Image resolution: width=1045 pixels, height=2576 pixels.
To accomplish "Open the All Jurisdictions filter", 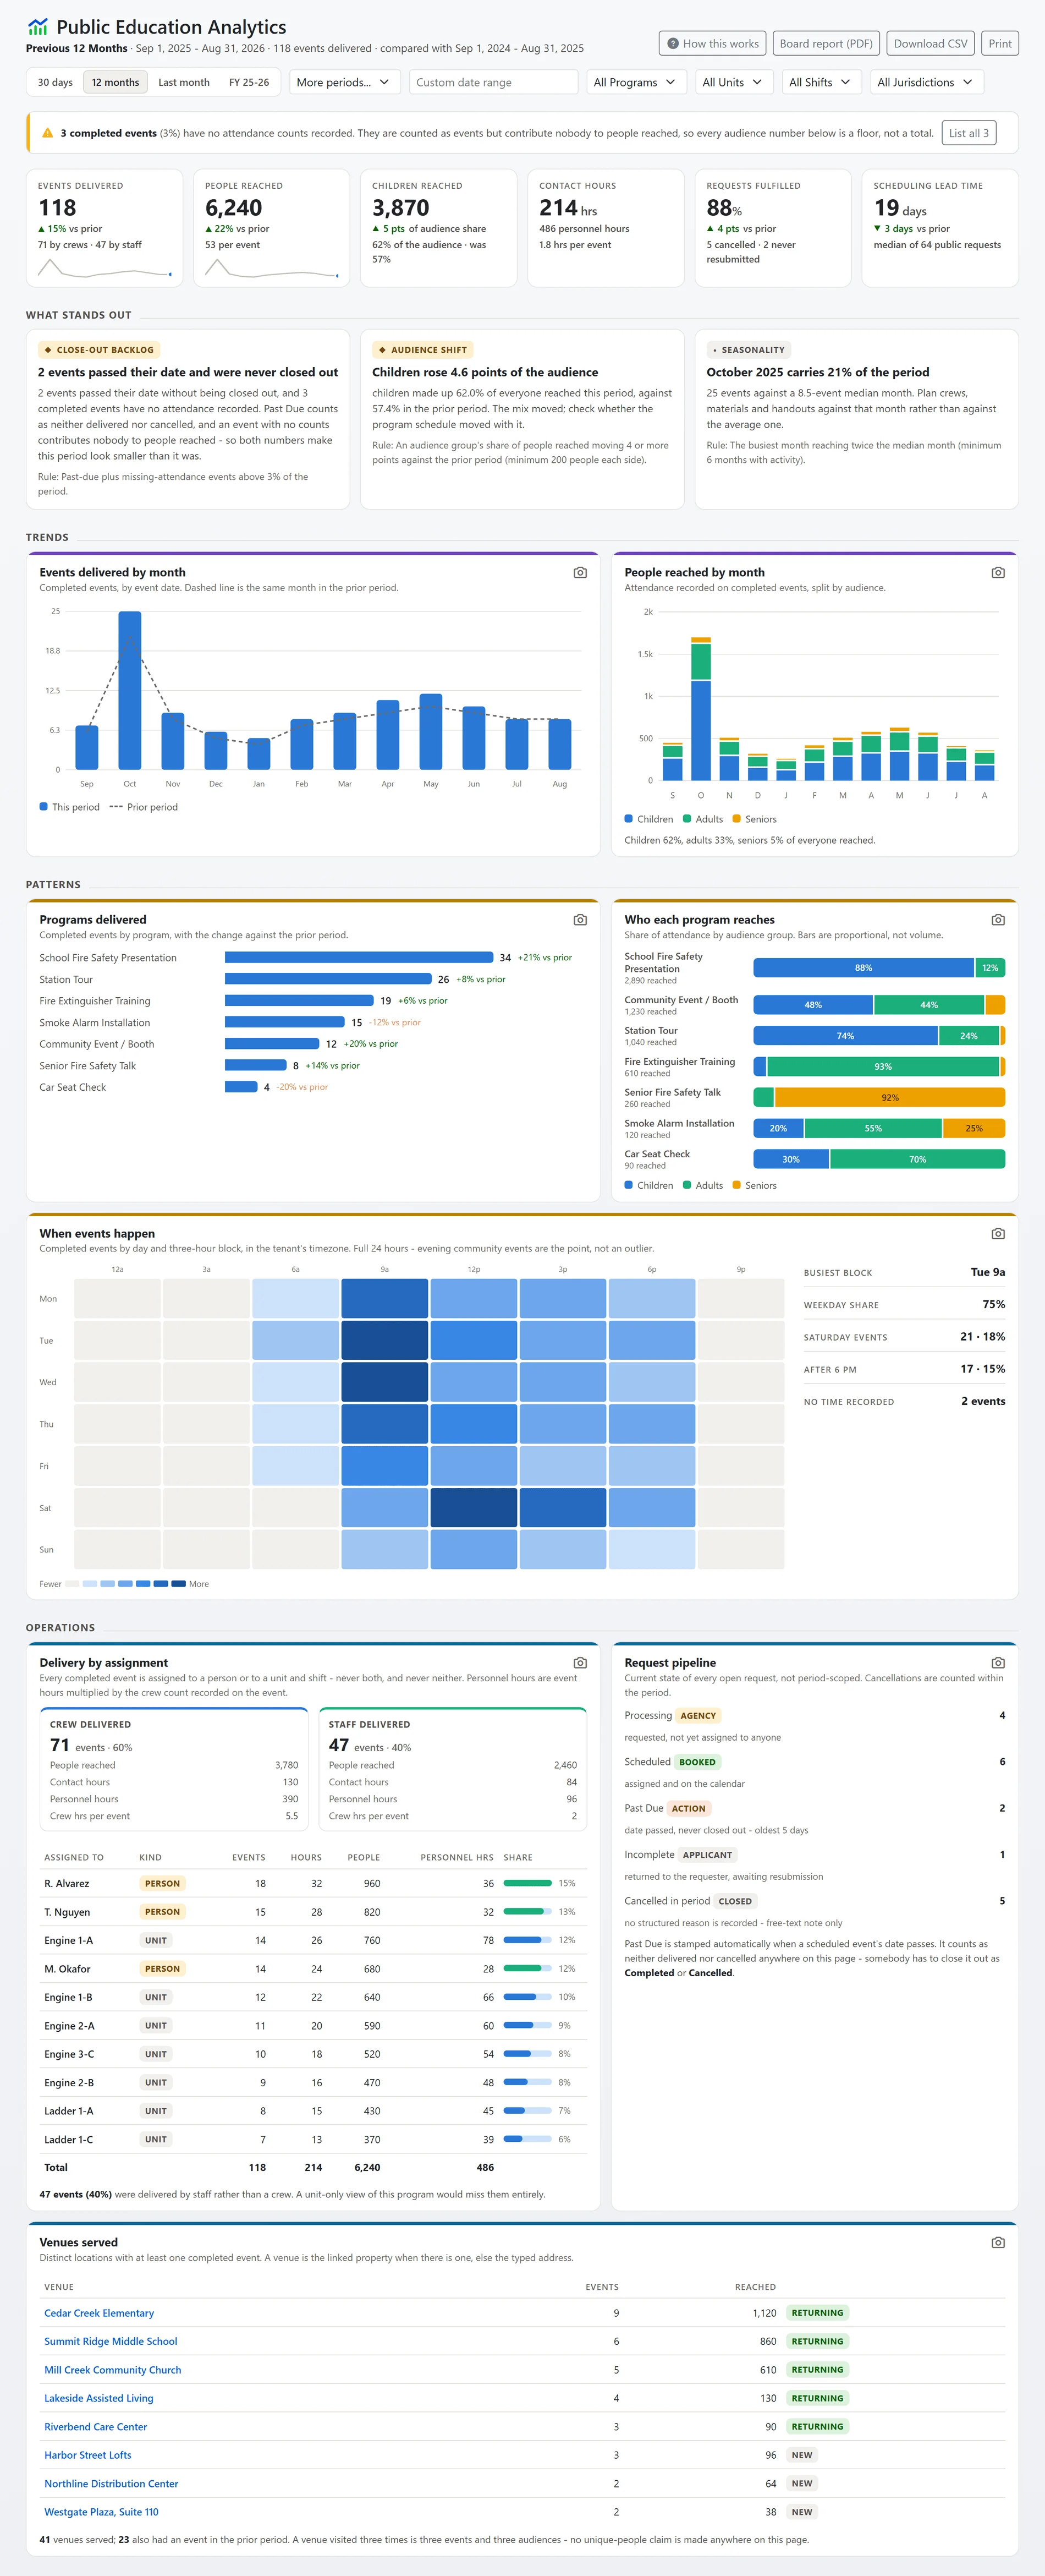I will pyautogui.click(x=926, y=83).
